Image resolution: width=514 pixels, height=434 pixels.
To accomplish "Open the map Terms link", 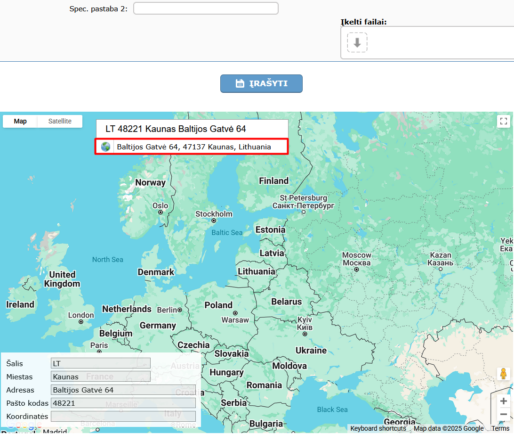I will pos(500,428).
